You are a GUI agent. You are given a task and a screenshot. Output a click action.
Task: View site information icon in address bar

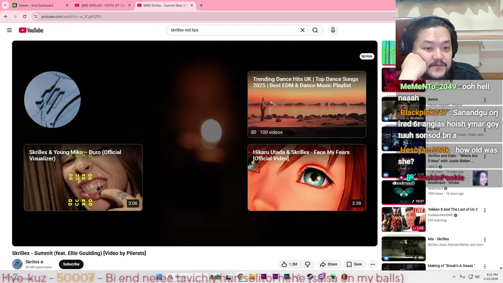(36, 17)
